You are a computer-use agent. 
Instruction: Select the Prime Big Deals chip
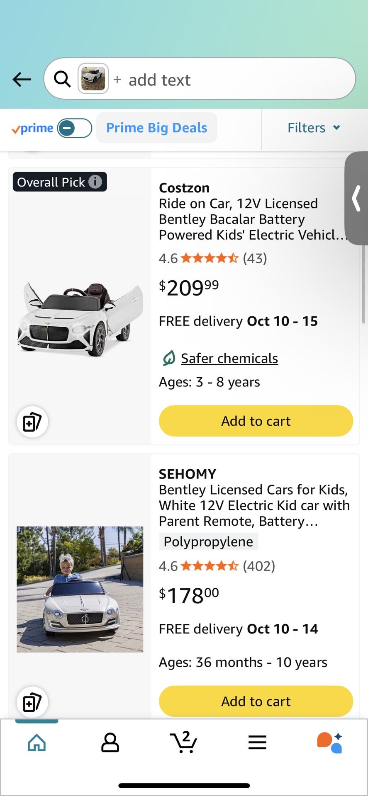click(156, 128)
